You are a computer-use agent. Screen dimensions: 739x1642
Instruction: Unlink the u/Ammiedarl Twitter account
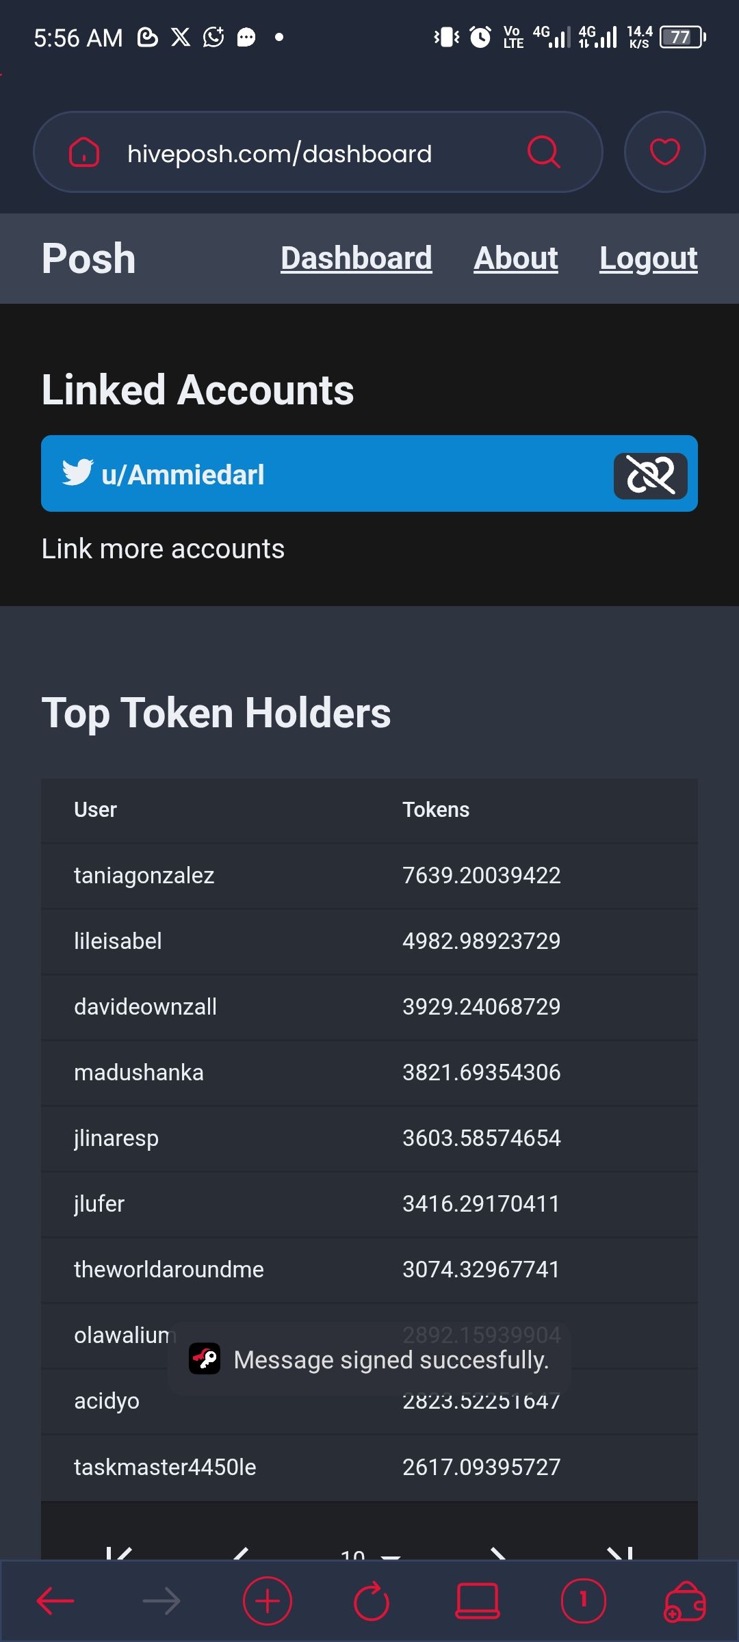click(650, 475)
